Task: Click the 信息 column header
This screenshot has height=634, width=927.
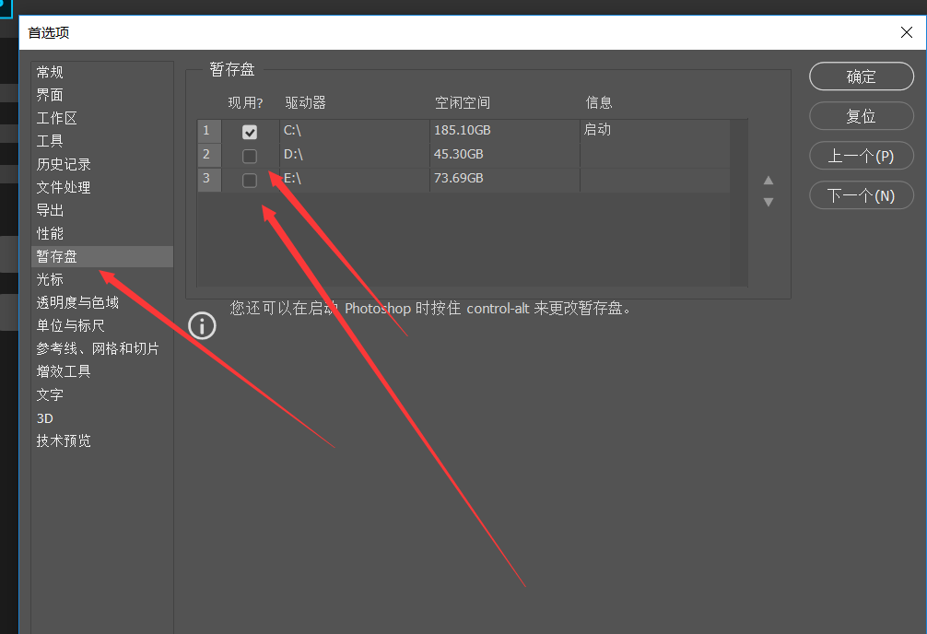Action: [599, 103]
